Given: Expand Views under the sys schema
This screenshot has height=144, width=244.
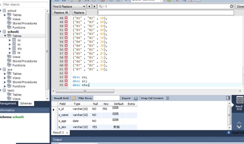Looking at the screenshot, I should (5, 78).
